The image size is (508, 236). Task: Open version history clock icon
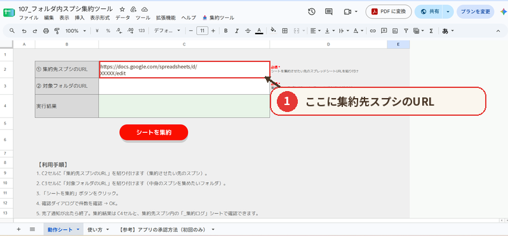click(x=311, y=11)
